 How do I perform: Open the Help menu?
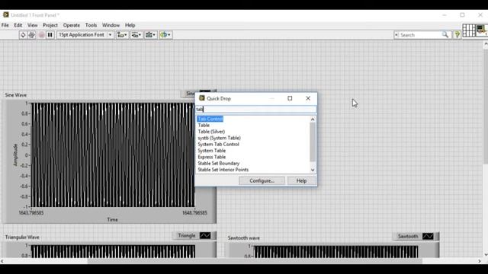pyautogui.click(x=130, y=25)
